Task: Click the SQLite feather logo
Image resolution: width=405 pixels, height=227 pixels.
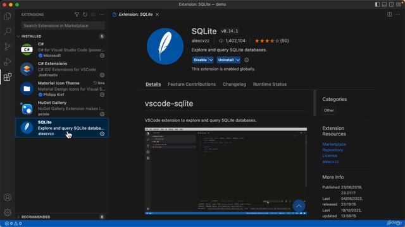Action: 165,46
